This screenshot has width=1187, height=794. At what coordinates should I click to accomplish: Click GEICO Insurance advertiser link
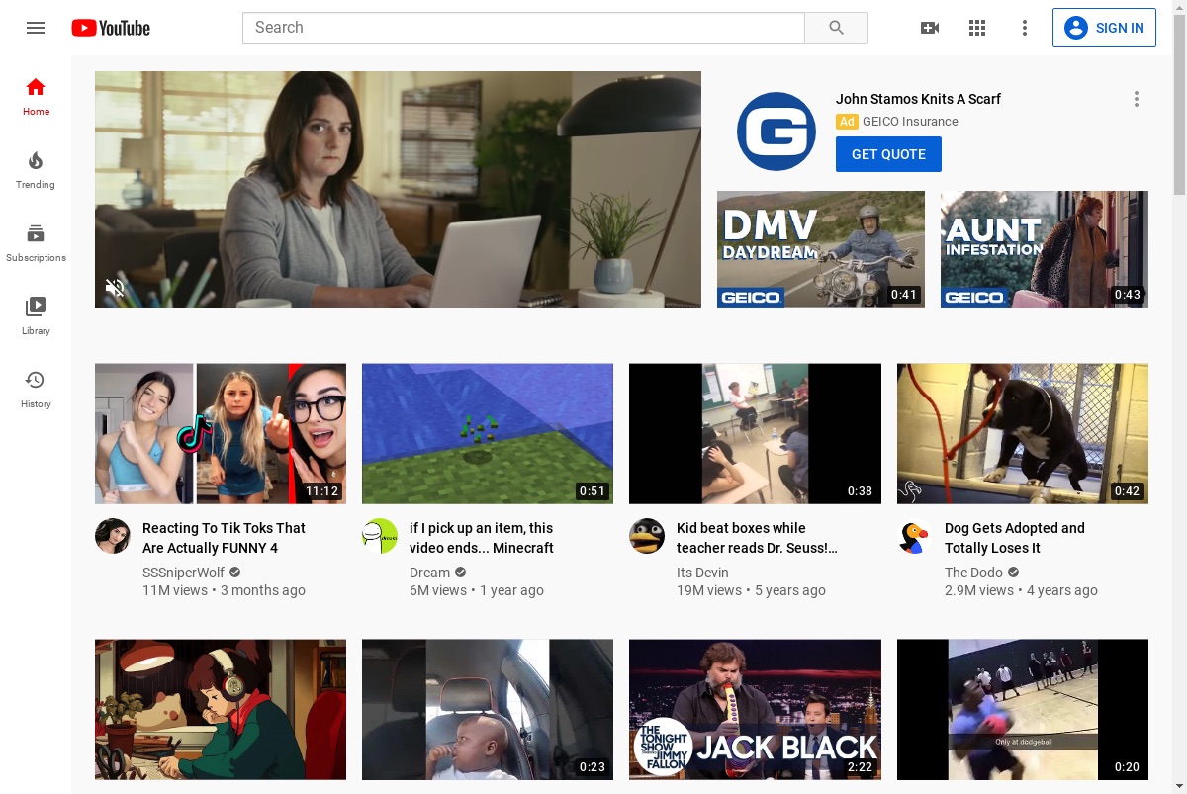coord(910,122)
